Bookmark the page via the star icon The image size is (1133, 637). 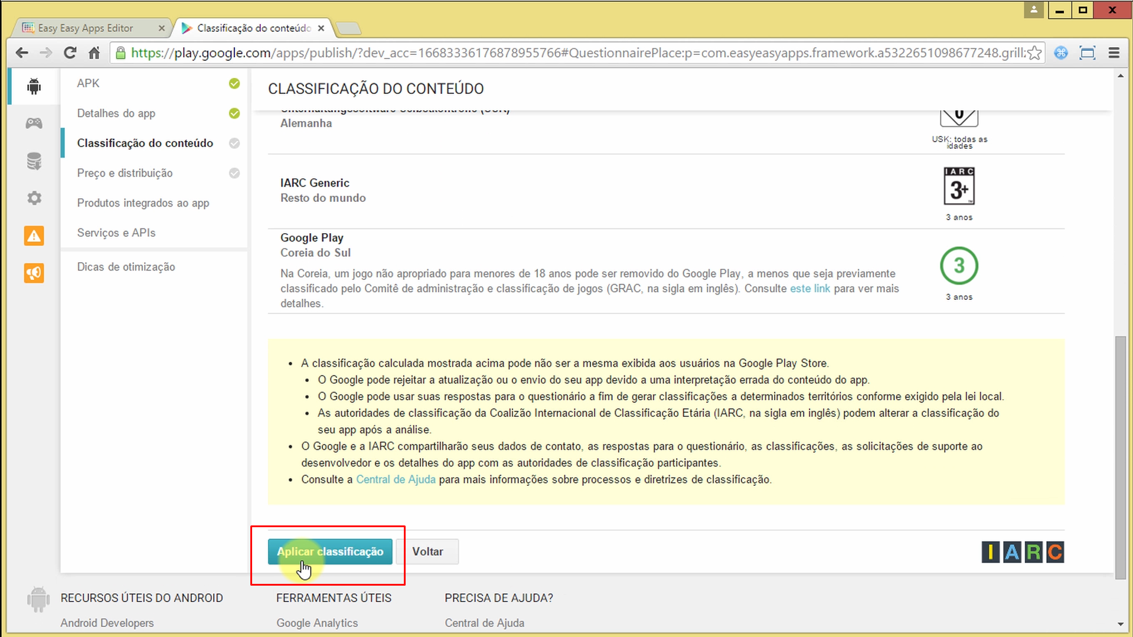pyautogui.click(x=1034, y=53)
